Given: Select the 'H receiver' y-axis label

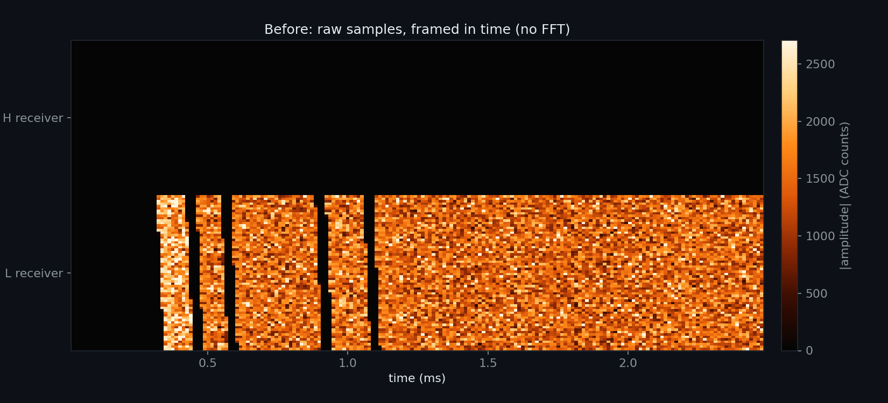Looking at the screenshot, I should [x=33, y=118].
